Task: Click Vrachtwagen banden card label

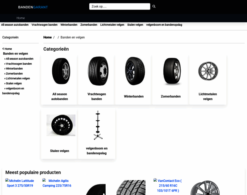Action: (97, 97)
